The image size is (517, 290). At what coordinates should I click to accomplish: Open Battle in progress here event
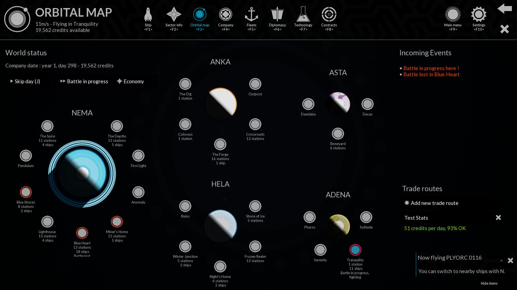pyautogui.click(x=431, y=68)
